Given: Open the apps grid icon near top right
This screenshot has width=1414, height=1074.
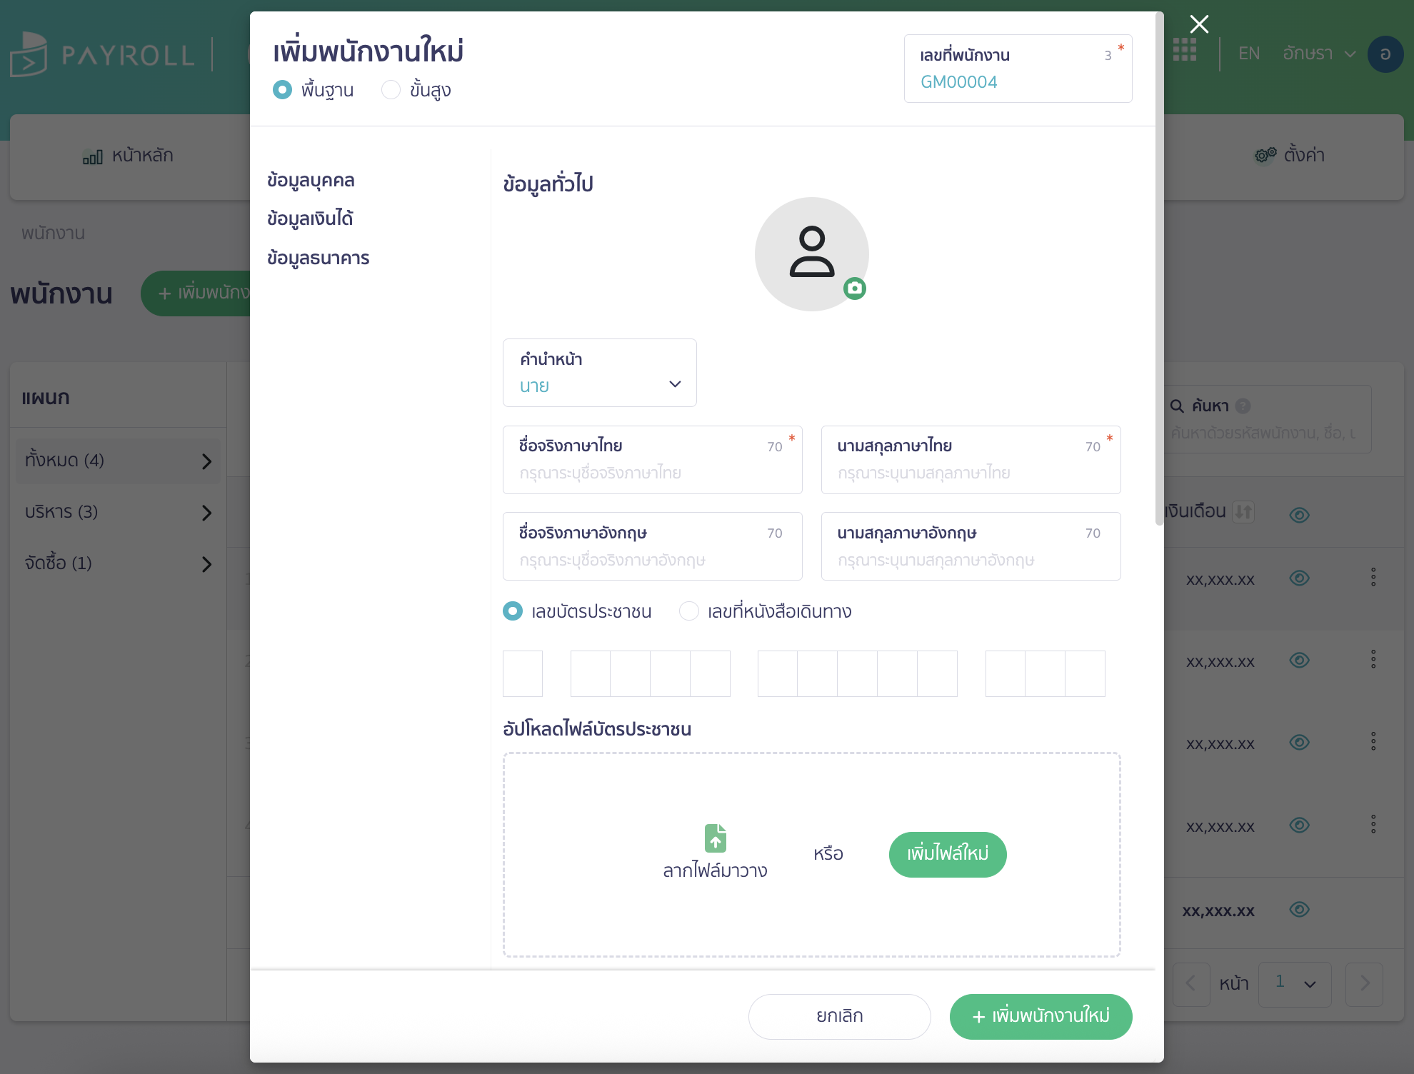Looking at the screenshot, I should pos(1185,51).
